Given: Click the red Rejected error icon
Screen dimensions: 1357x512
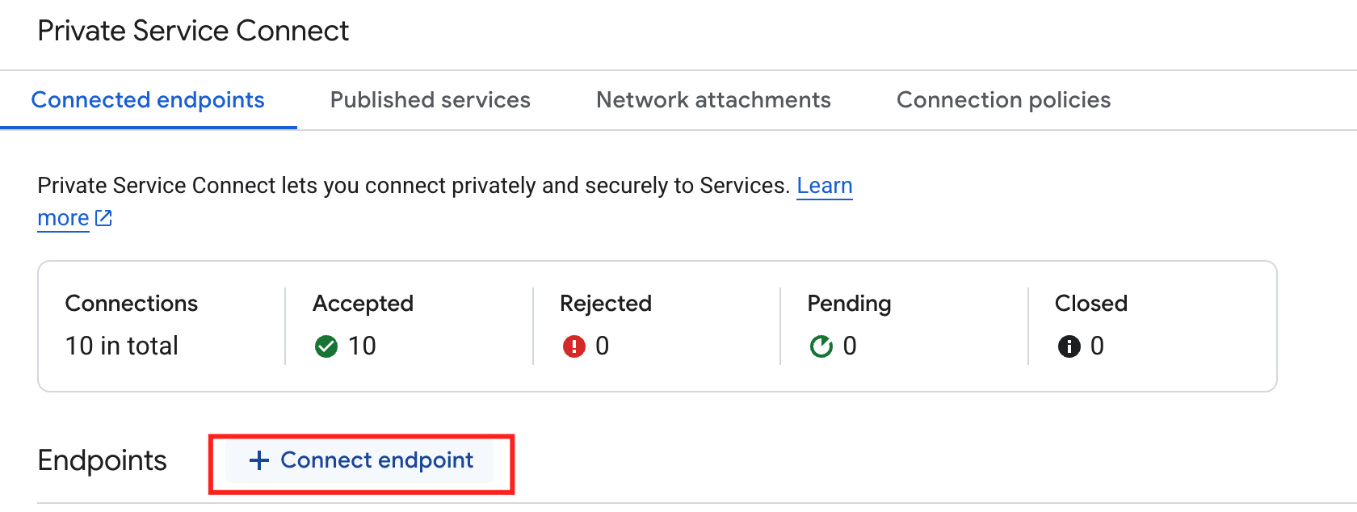Looking at the screenshot, I should click(574, 346).
